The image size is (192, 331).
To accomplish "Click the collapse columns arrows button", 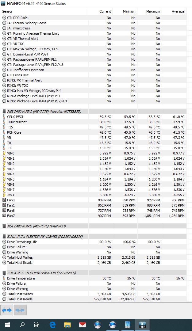I will click(x=20, y=310).
